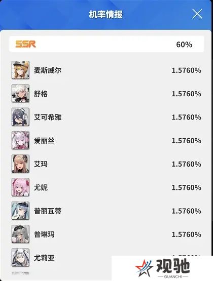Click 1.5760% rate beside 舒格
Image resolution: width=213 pixels, height=281 pixels.
click(186, 94)
